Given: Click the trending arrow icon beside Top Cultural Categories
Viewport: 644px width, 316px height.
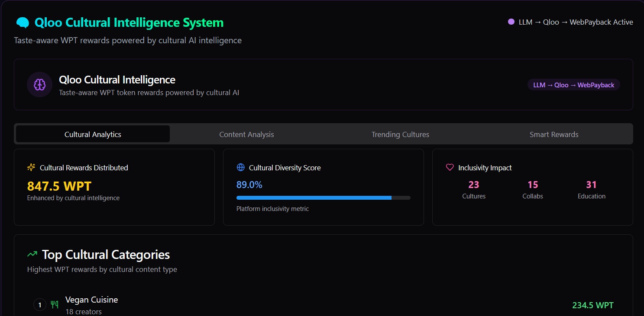Looking at the screenshot, I should (32, 254).
